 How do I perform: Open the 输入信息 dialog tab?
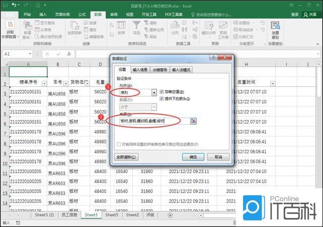140,70
